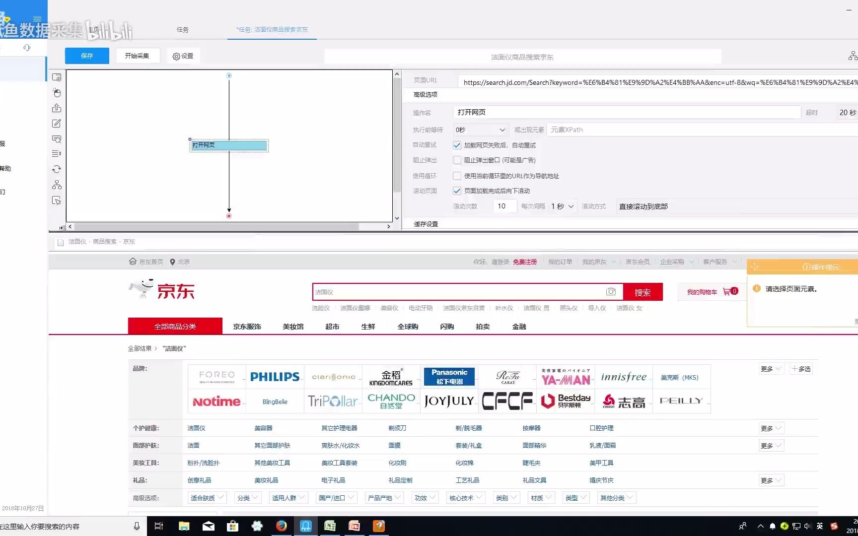Viewport: 858px width, 536px height.
Task: Click the camera icon in JD search box
Action: [611, 292]
